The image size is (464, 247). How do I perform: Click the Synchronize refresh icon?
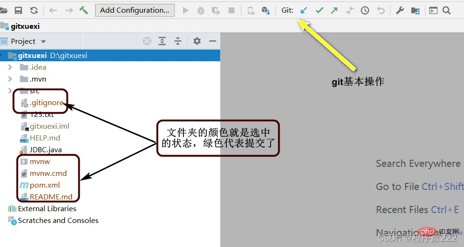point(34,10)
